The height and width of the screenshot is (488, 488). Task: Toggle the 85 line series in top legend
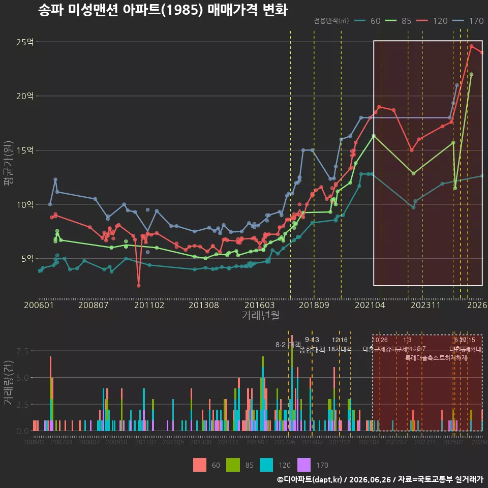coord(398,21)
